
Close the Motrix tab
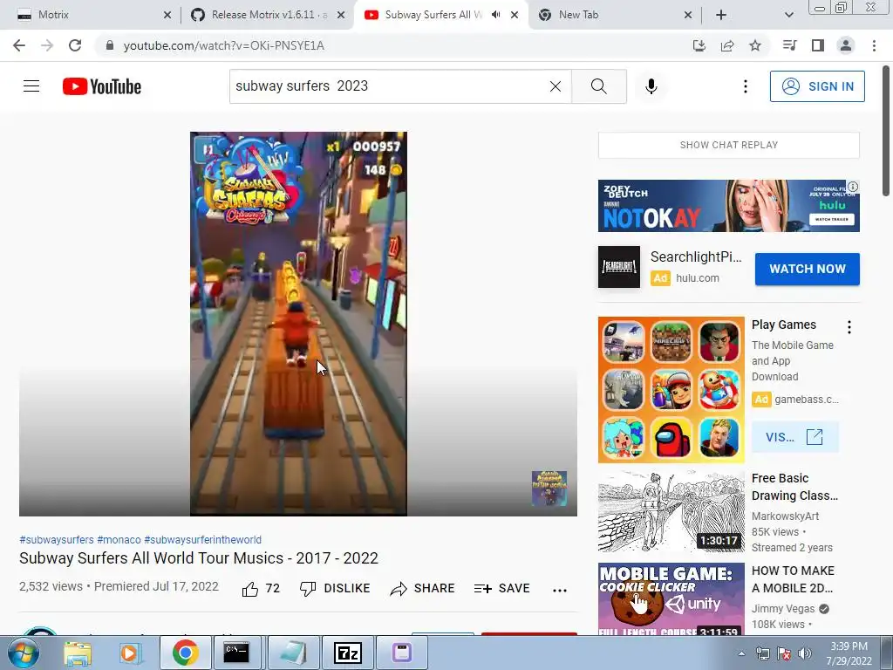click(x=167, y=15)
